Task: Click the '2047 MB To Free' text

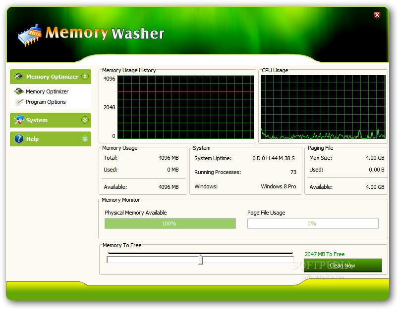Action: coord(325,254)
